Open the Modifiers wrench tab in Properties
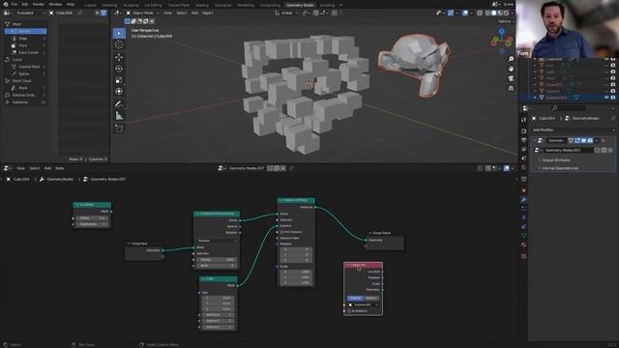The image size is (619, 348). pyautogui.click(x=524, y=200)
